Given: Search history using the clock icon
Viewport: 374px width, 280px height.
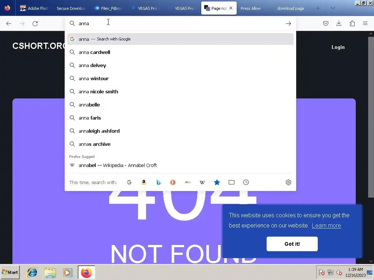Looking at the screenshot, I should coord(246,182).
